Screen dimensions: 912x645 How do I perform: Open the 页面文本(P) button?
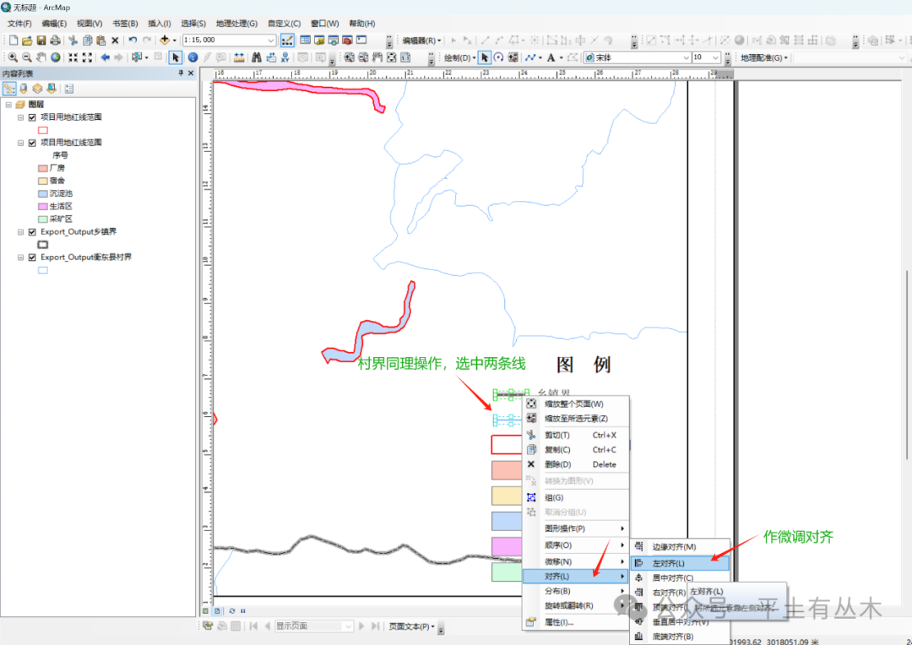point(412,626)
